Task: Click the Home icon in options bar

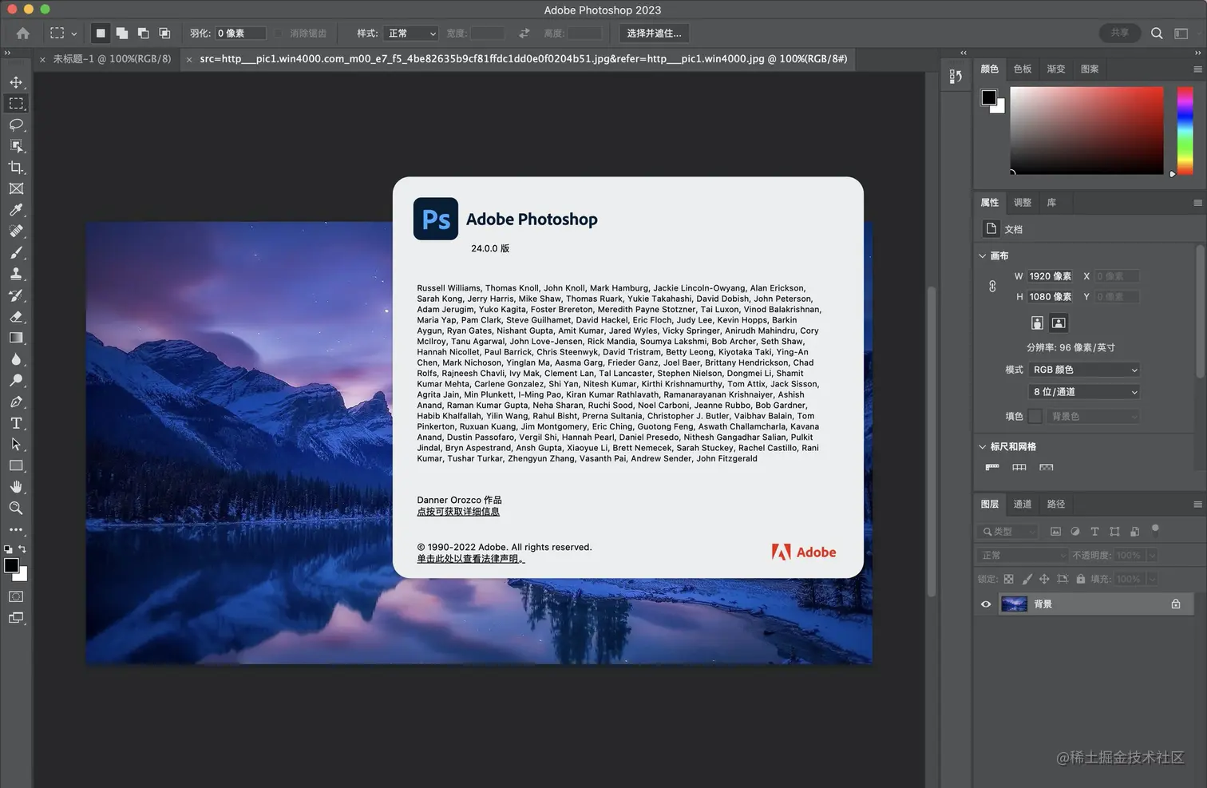Action: pos(23,34)
